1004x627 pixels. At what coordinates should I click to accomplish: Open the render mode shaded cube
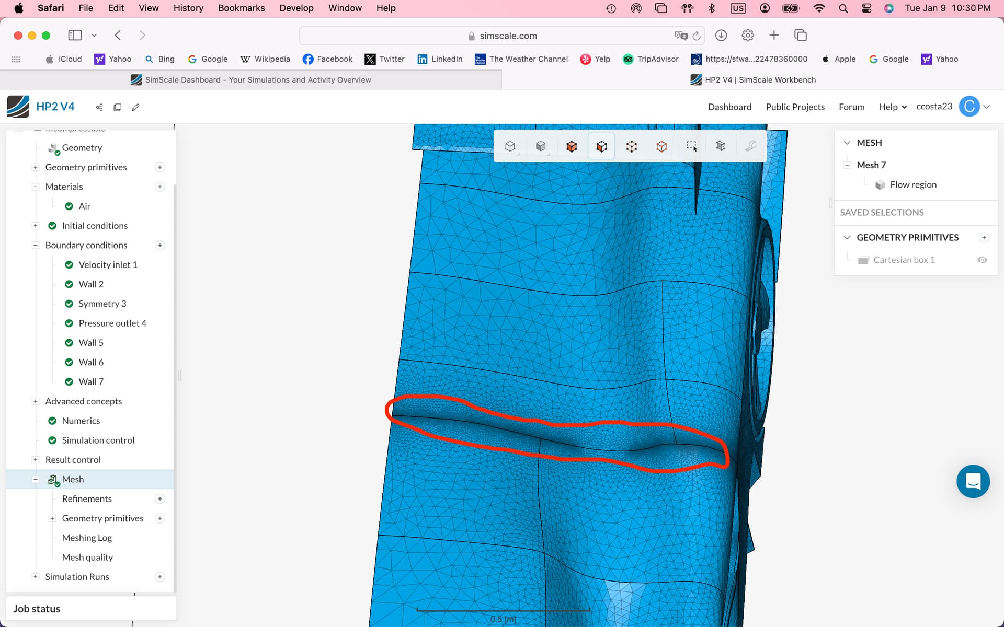[541, 146]
